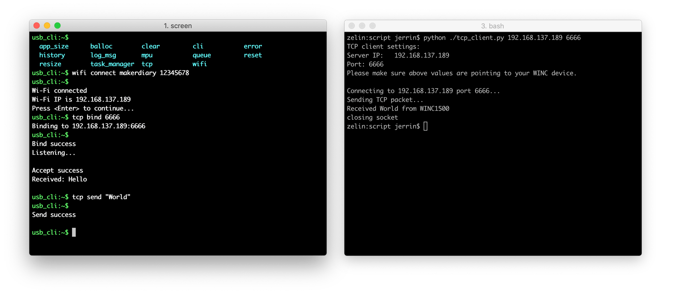Image resolution: width=675 pixels, height=294 pixels.
Task: Click the '3. bash' window title bar
Action: point(492,25)
